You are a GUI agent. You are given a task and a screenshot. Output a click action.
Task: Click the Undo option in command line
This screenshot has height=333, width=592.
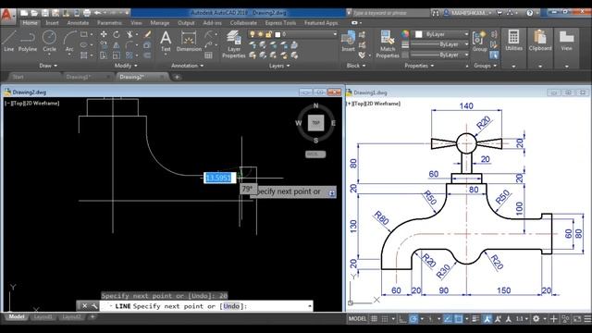231,306
